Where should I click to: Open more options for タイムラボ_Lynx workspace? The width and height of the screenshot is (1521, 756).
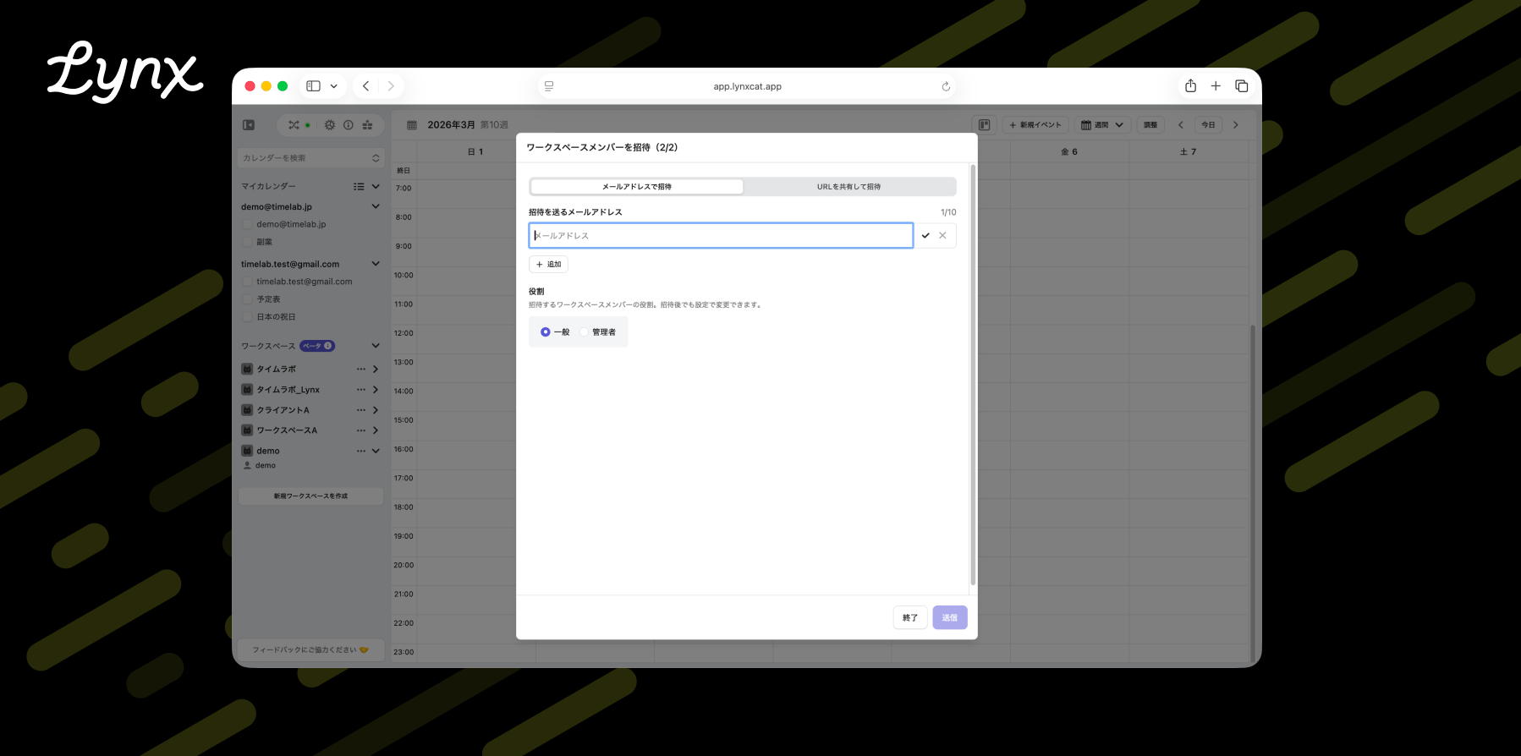361,390
